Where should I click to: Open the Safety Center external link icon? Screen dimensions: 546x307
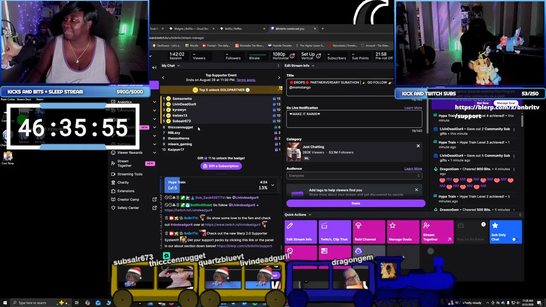tap(154, 208)
